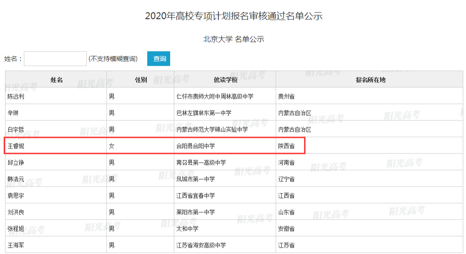Screen dimensions: 466x254
Task: Focus the 姓名 name input field
Action: [55, 59]
